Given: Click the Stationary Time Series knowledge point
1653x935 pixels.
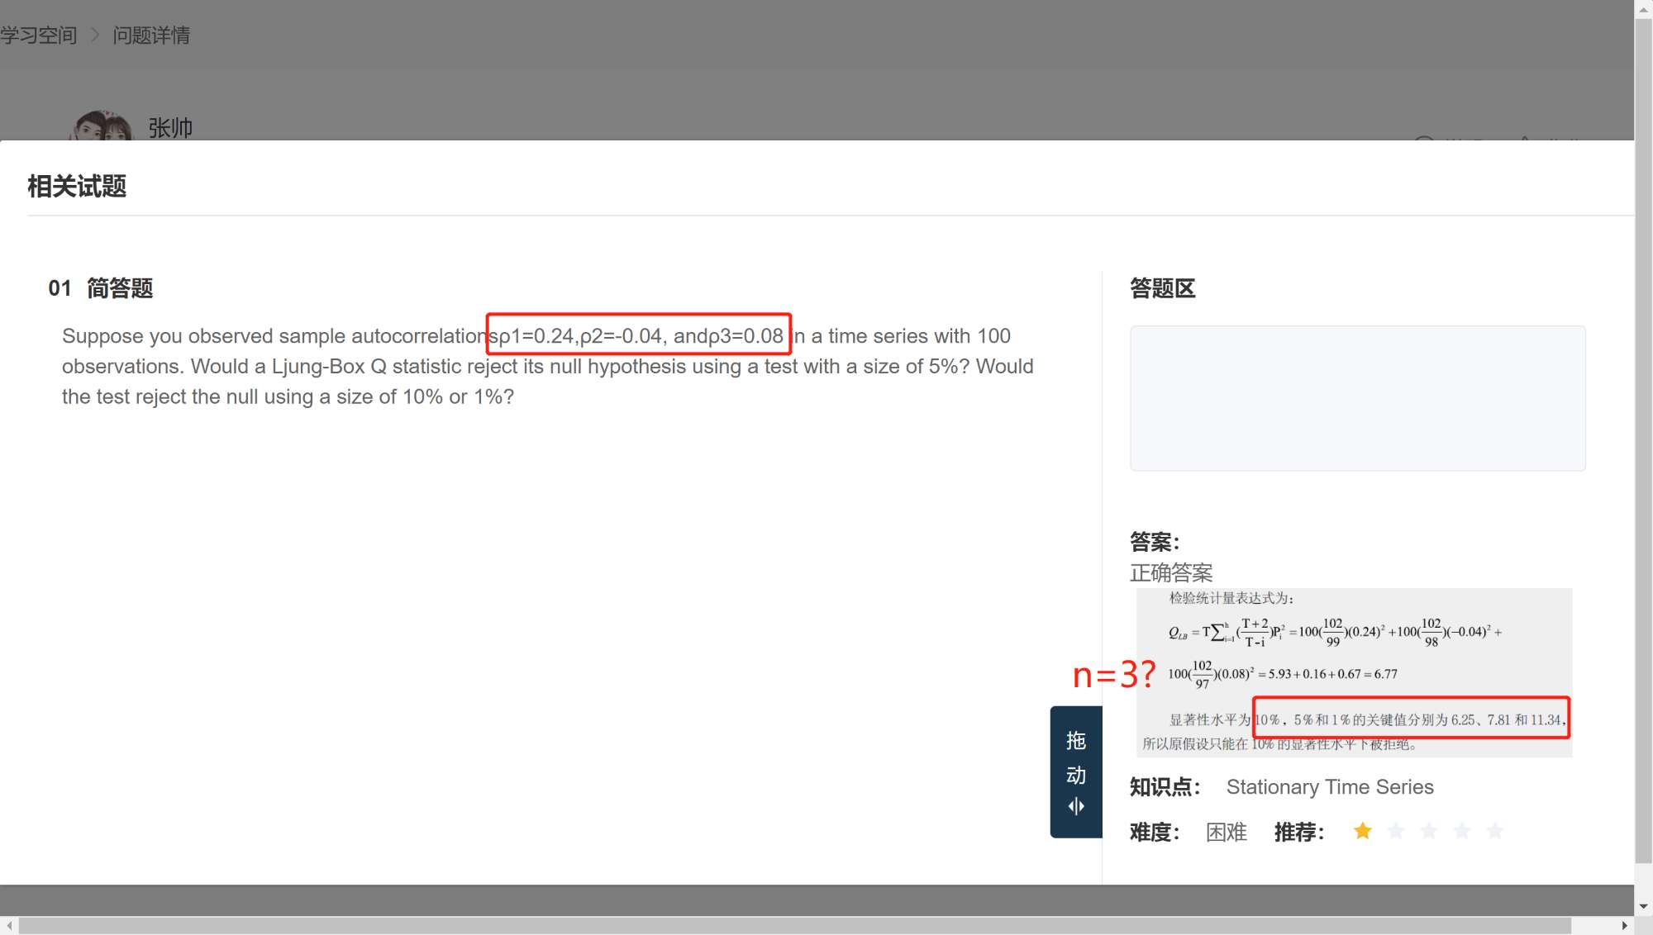Looking at the screenshot, I should [1329, 787].
